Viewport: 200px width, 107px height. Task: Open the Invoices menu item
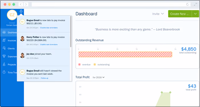9,41
